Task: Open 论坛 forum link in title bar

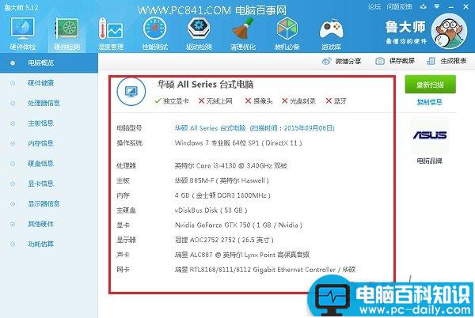Action: 374,6
